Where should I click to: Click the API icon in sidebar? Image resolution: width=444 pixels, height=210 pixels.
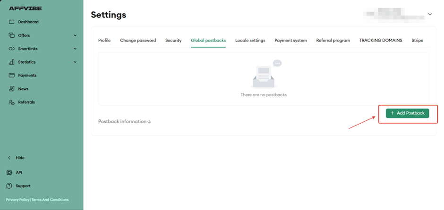click(x=9, y=173)
